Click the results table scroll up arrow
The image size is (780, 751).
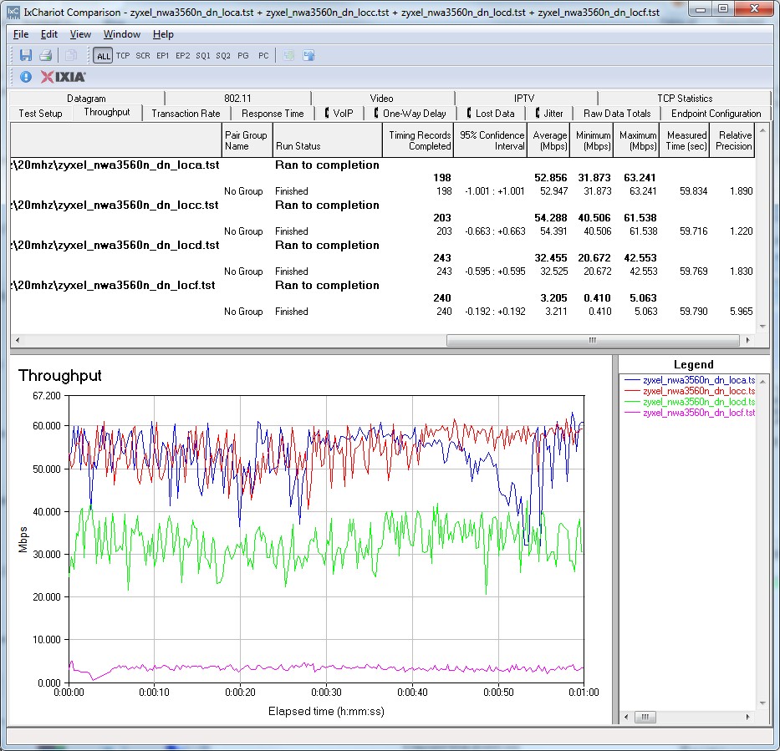click(762, 129)
